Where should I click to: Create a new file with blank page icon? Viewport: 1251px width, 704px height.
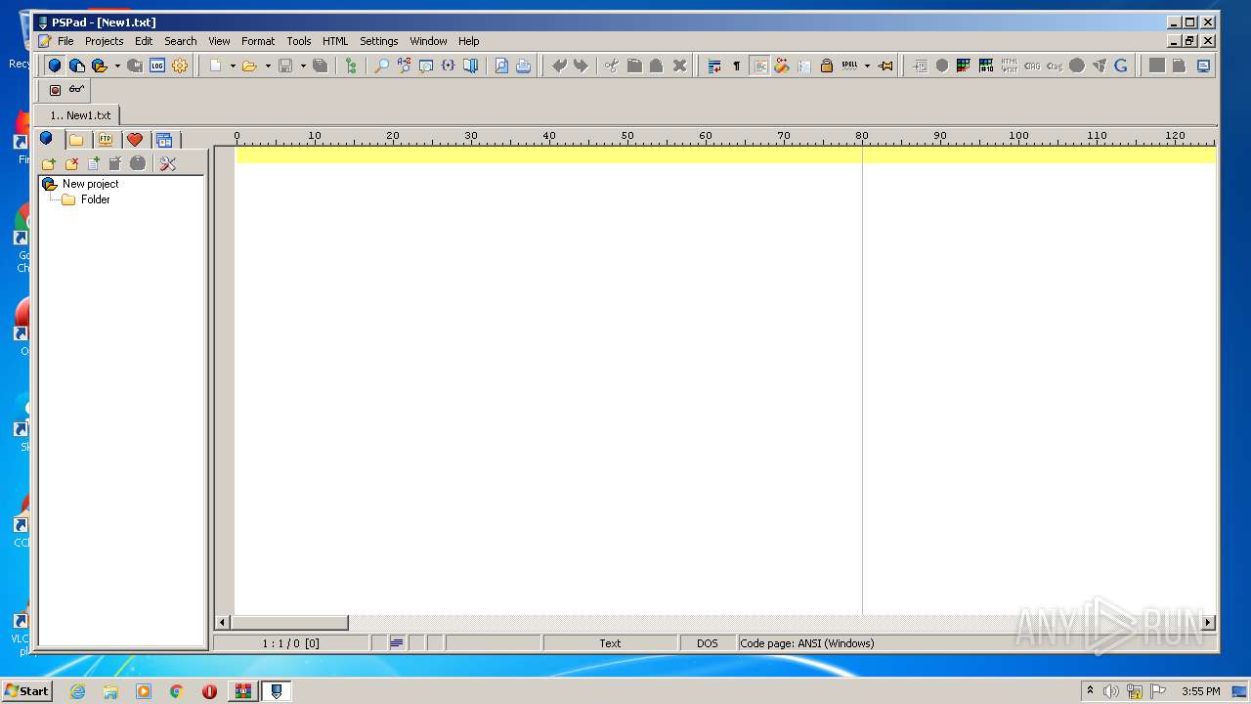215,66
